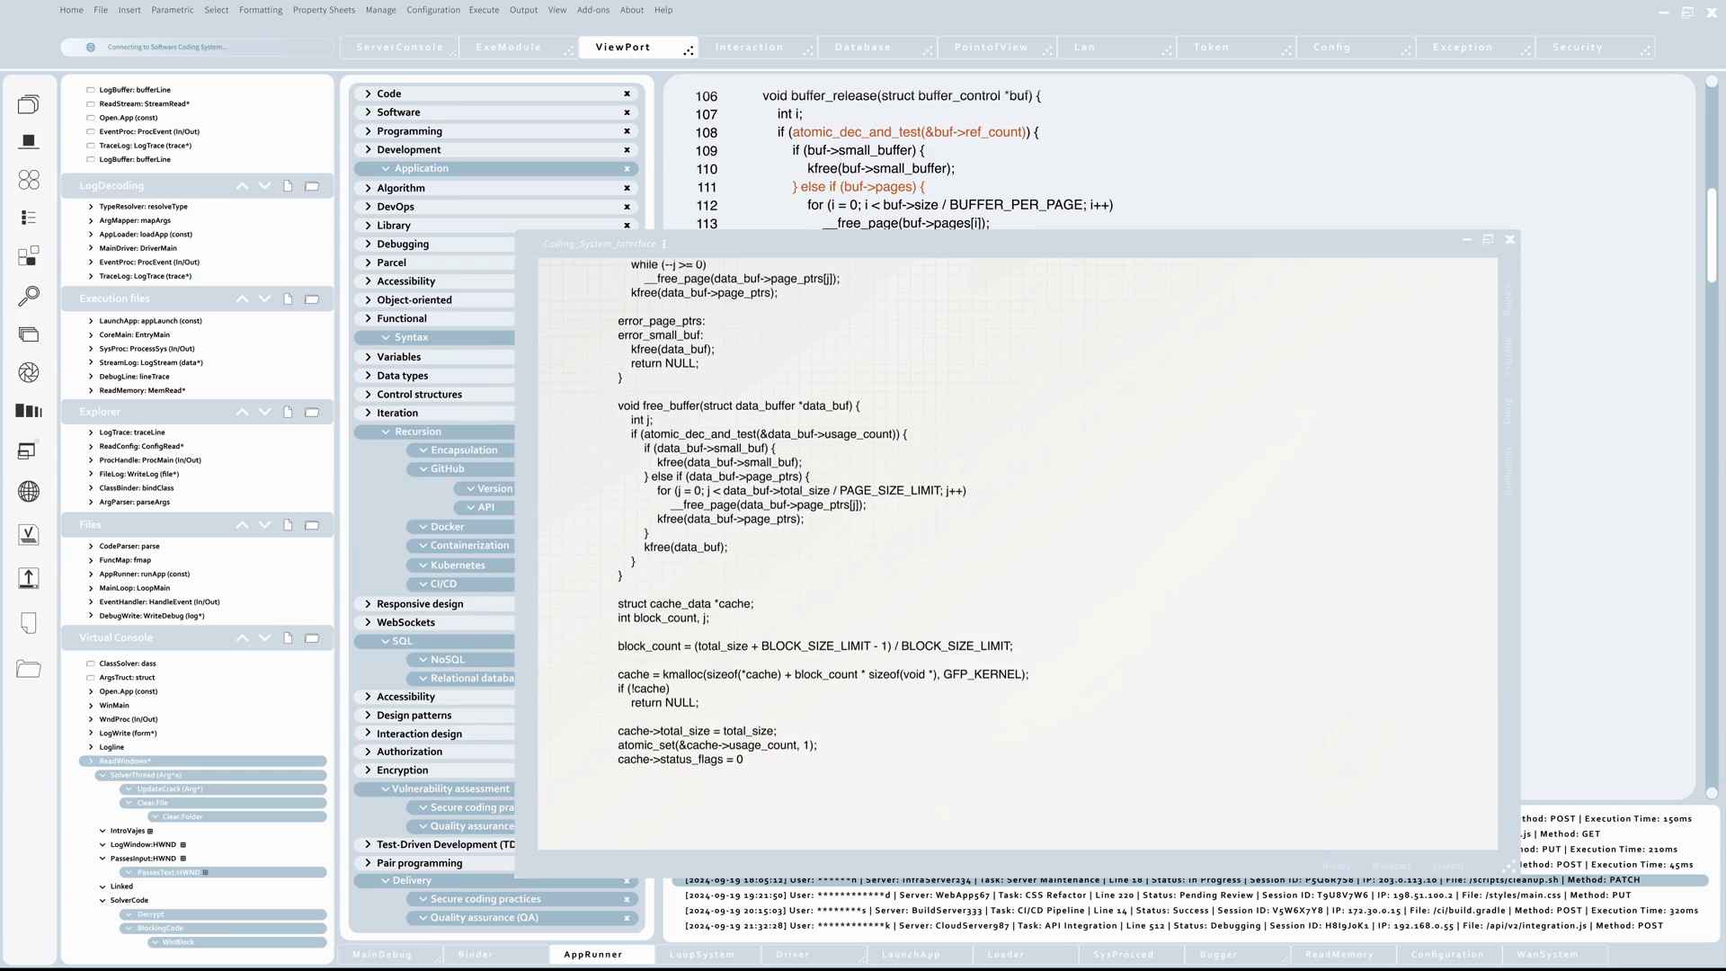Remove the Software category with its X
This screenshot has height=971, width=1726.
(627, 112)
